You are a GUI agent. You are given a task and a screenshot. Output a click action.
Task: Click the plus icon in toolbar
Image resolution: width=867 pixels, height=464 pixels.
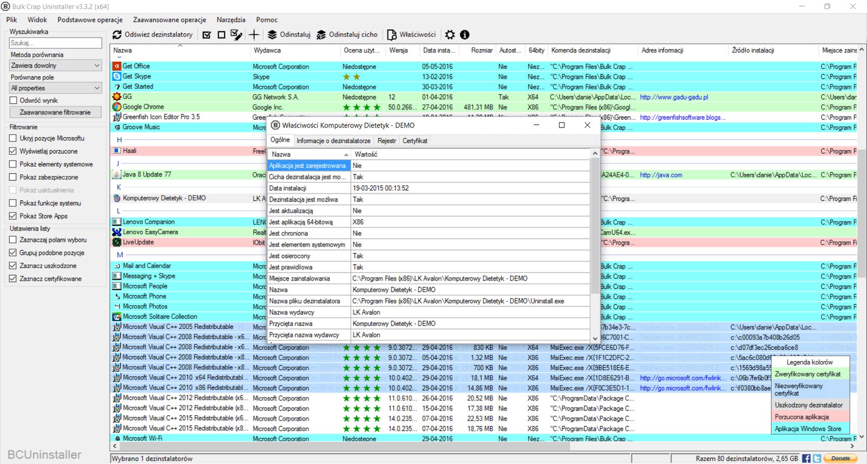click(x=254, y=35)
